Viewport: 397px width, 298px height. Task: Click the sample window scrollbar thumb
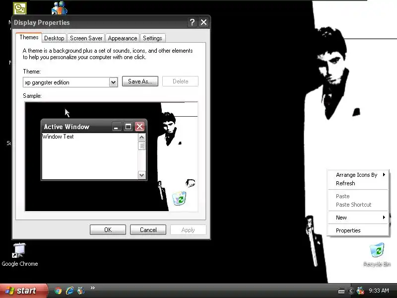[142, 146]
